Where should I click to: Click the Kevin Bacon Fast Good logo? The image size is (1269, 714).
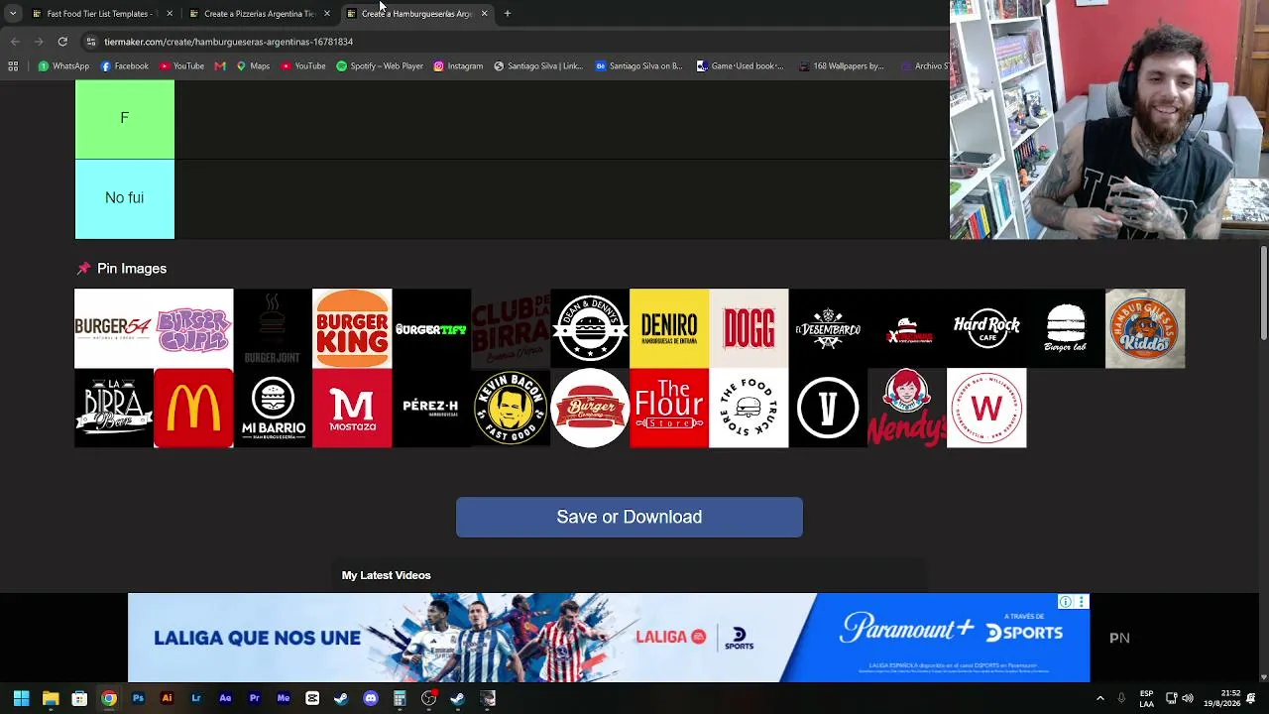click(x=511, y=408)
